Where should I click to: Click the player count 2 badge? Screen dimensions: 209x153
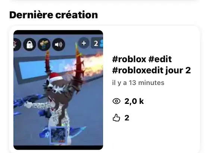97,43
